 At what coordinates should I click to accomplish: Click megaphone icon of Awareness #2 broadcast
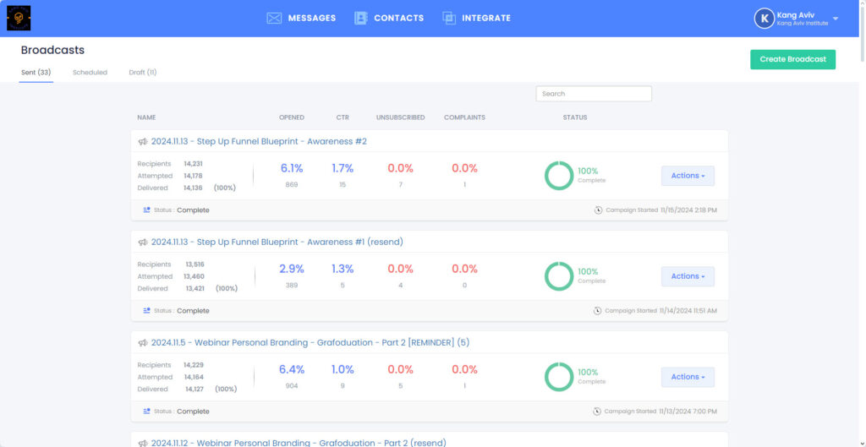point(143,142)
